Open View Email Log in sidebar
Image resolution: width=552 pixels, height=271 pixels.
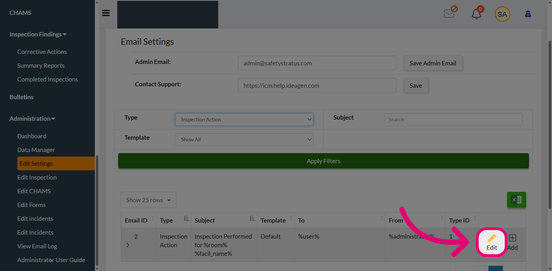coord(37,246)
